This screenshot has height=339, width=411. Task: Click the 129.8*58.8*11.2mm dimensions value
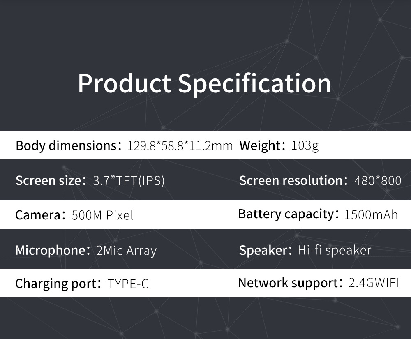180,146
